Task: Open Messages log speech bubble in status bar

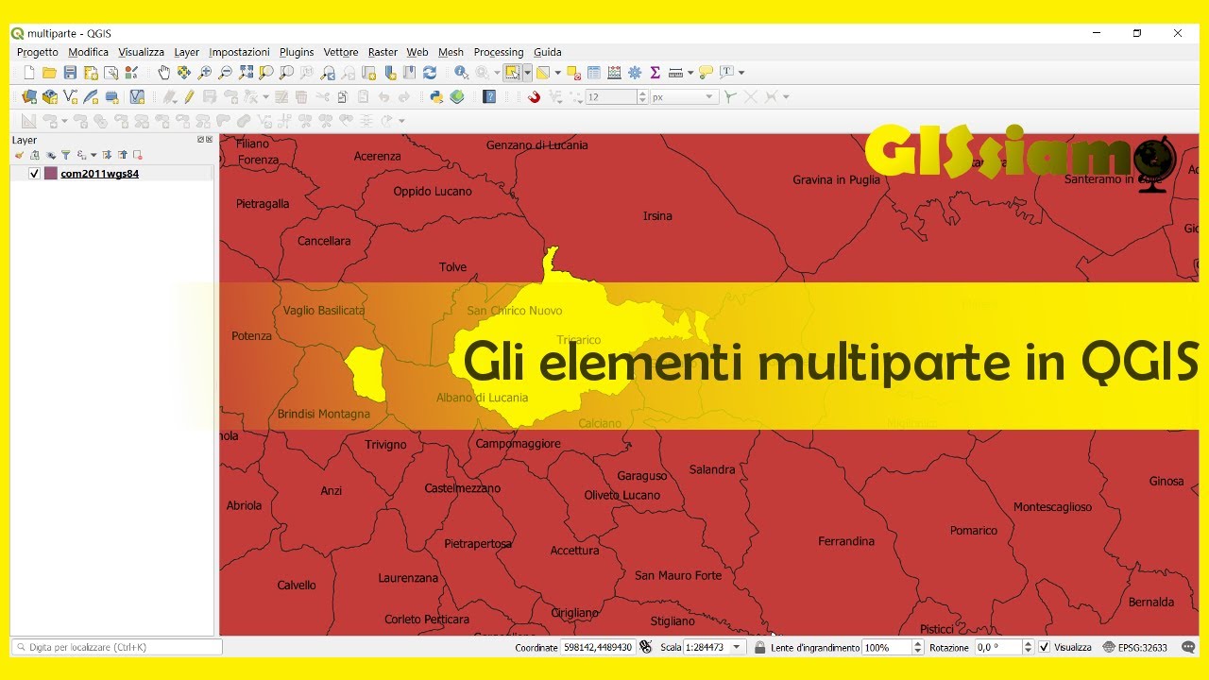Action: click(x=1188, y=647)
